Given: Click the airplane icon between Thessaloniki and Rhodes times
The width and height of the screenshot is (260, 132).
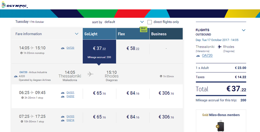Looking at the screenshot, I should click(x=90, y=74).
